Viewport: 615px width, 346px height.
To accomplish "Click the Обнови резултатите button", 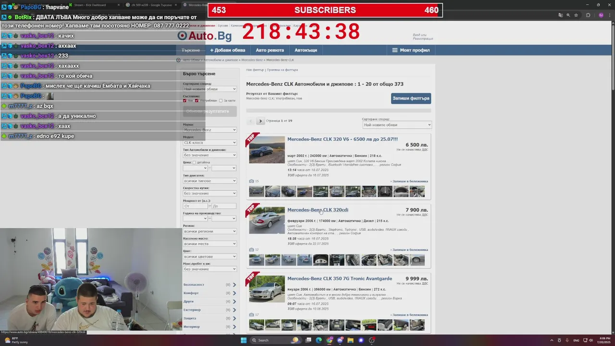I will 209,111.
